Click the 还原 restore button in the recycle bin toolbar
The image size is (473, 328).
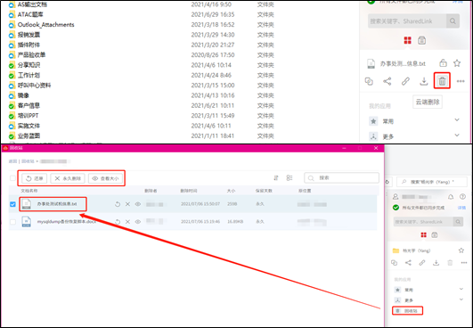[35, 178]
